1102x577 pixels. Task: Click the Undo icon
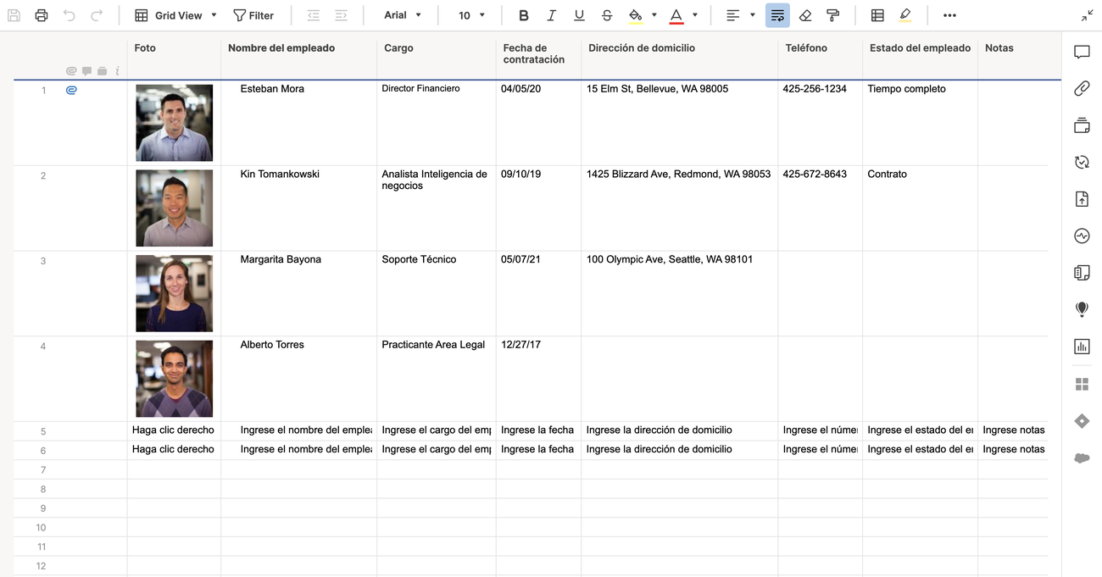pos(69,14)
